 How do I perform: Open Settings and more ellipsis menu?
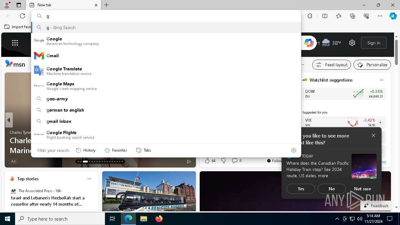(380, 16)
